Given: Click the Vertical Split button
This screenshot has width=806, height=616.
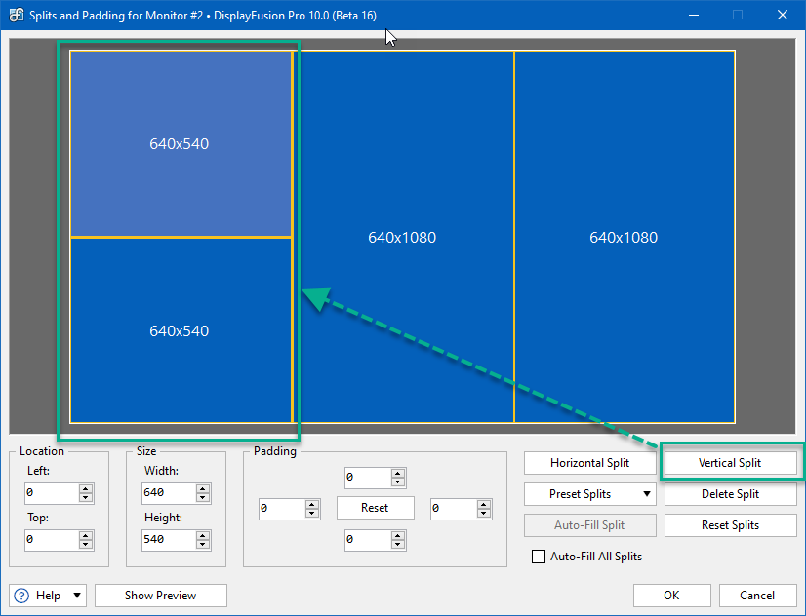Looking at the screenshot, I should pos(731,463).
